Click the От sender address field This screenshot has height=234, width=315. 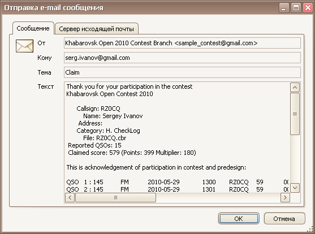pos(182,43)
